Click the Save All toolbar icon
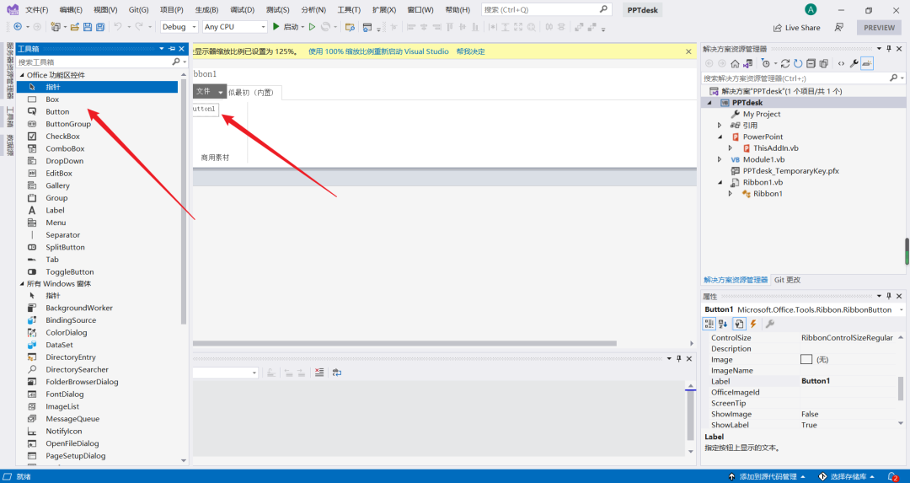The height and width of the screenshot is (483, 910). pos(99,27)
